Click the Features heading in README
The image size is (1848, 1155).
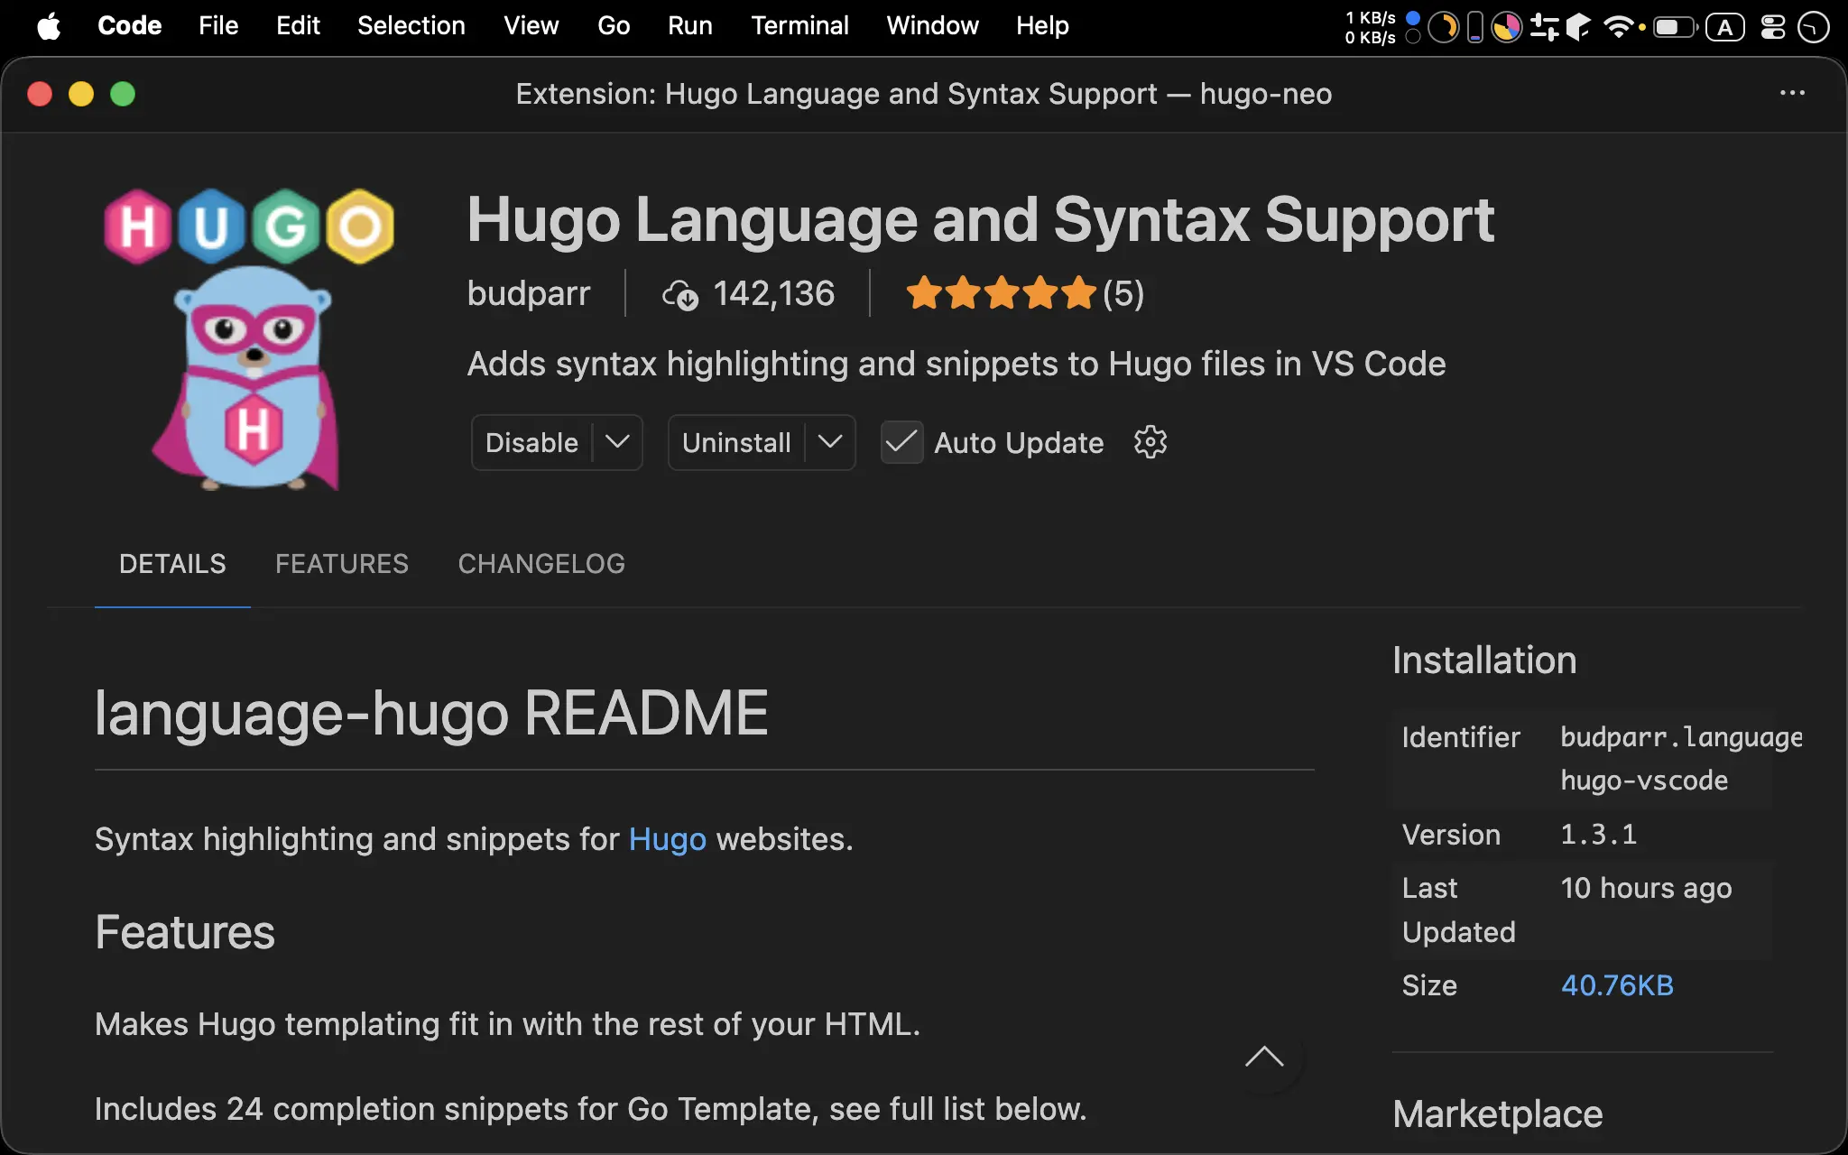tap(185, 932)
